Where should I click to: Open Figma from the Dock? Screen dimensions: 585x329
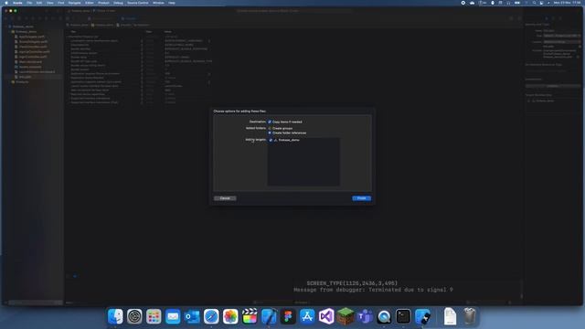(x=288, y=317)
